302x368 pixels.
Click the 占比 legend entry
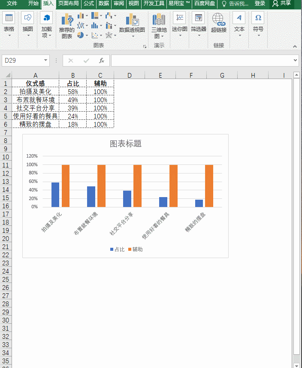tap(117, 249)
